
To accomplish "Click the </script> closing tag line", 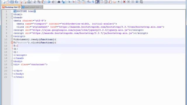I will 20,55.
